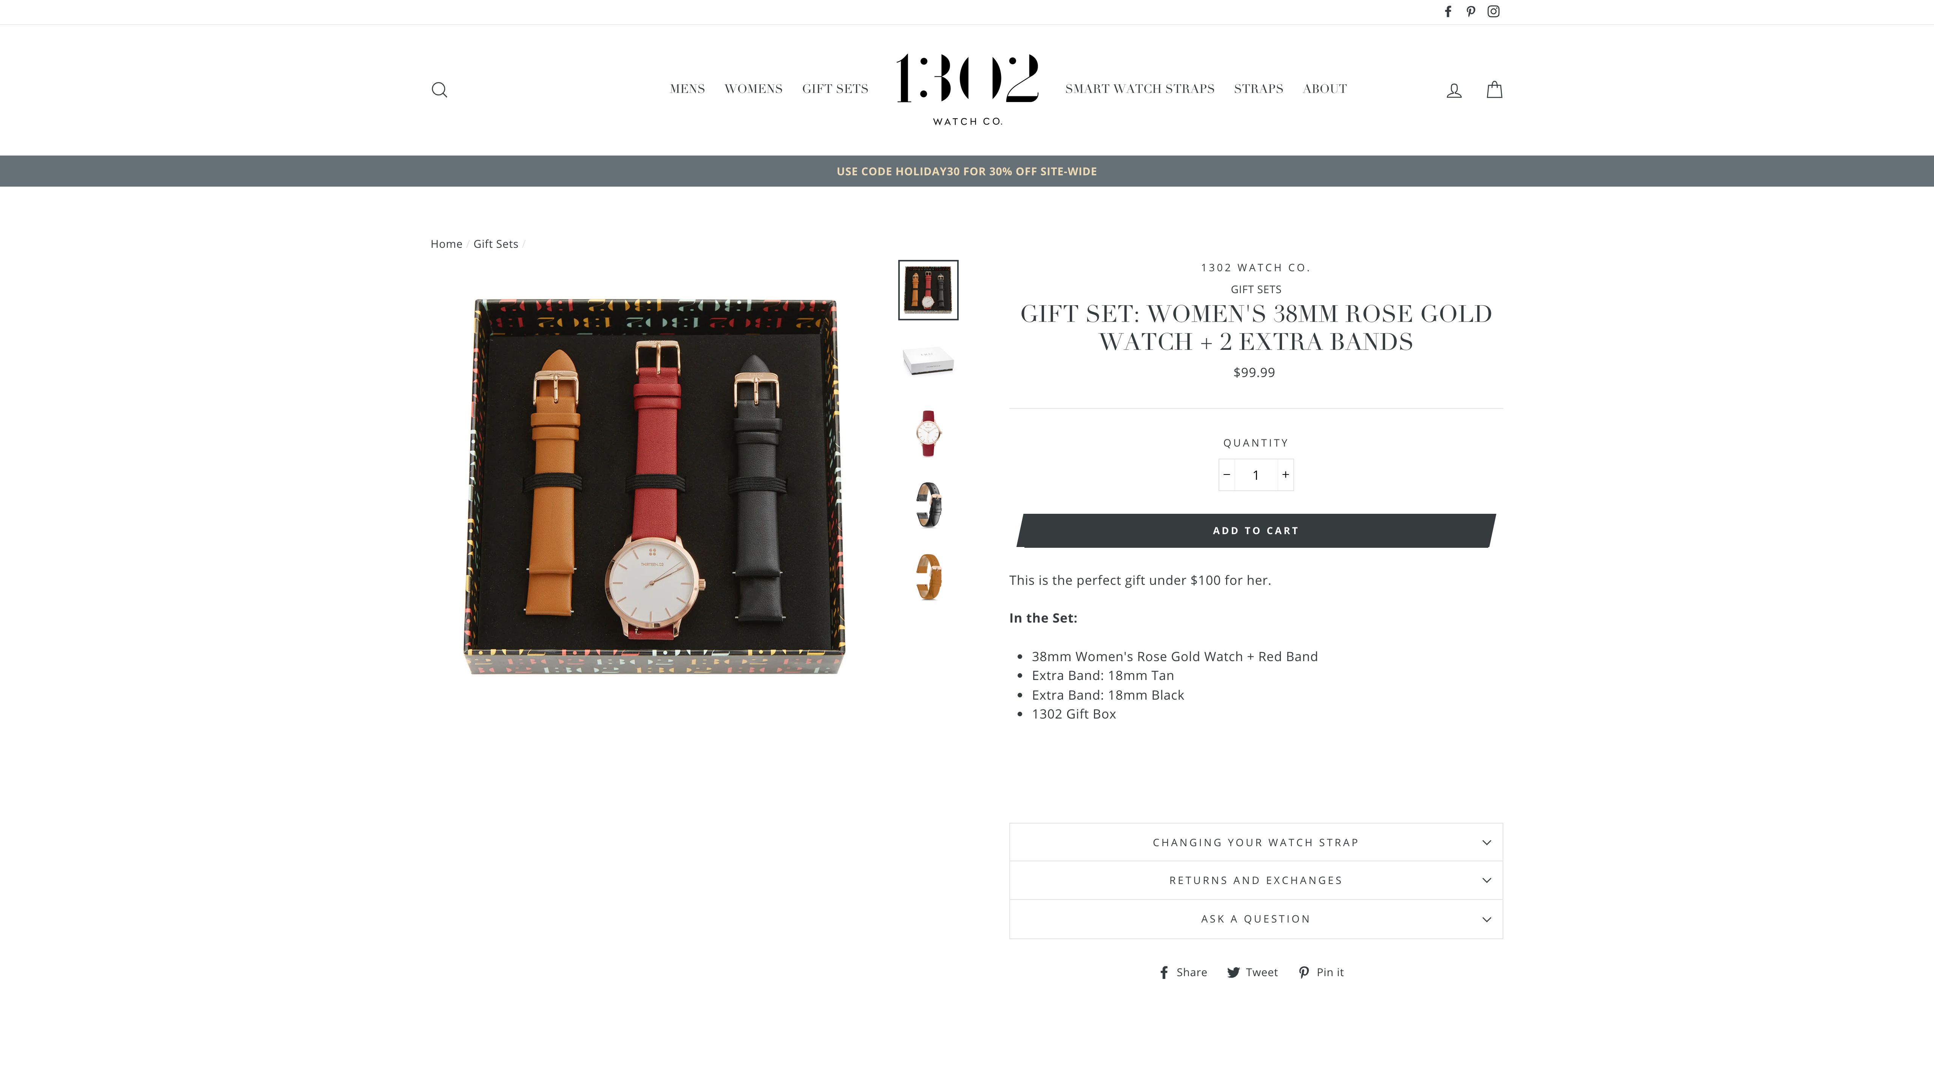1934x1088 pixels.
Task: Visit the Facebook page via top icon
Action: [x=1447, y=11]
